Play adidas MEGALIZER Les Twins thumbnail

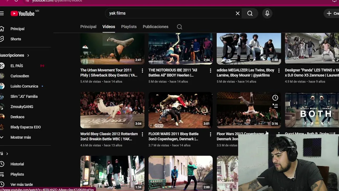tap(249, 49)
